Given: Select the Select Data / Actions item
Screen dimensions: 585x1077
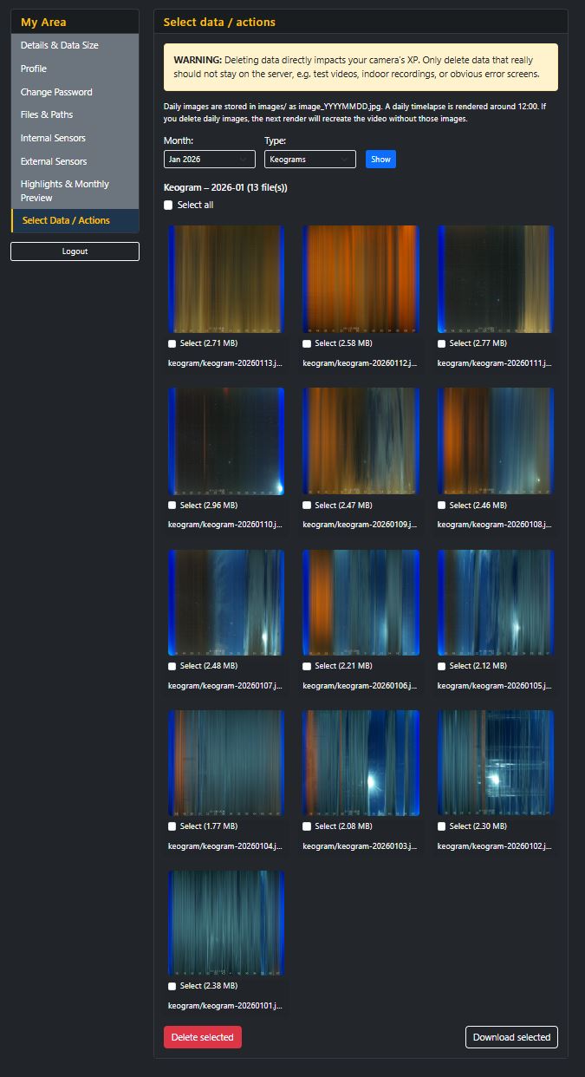Looking at the screenshot, I should (x=75, y=220).
